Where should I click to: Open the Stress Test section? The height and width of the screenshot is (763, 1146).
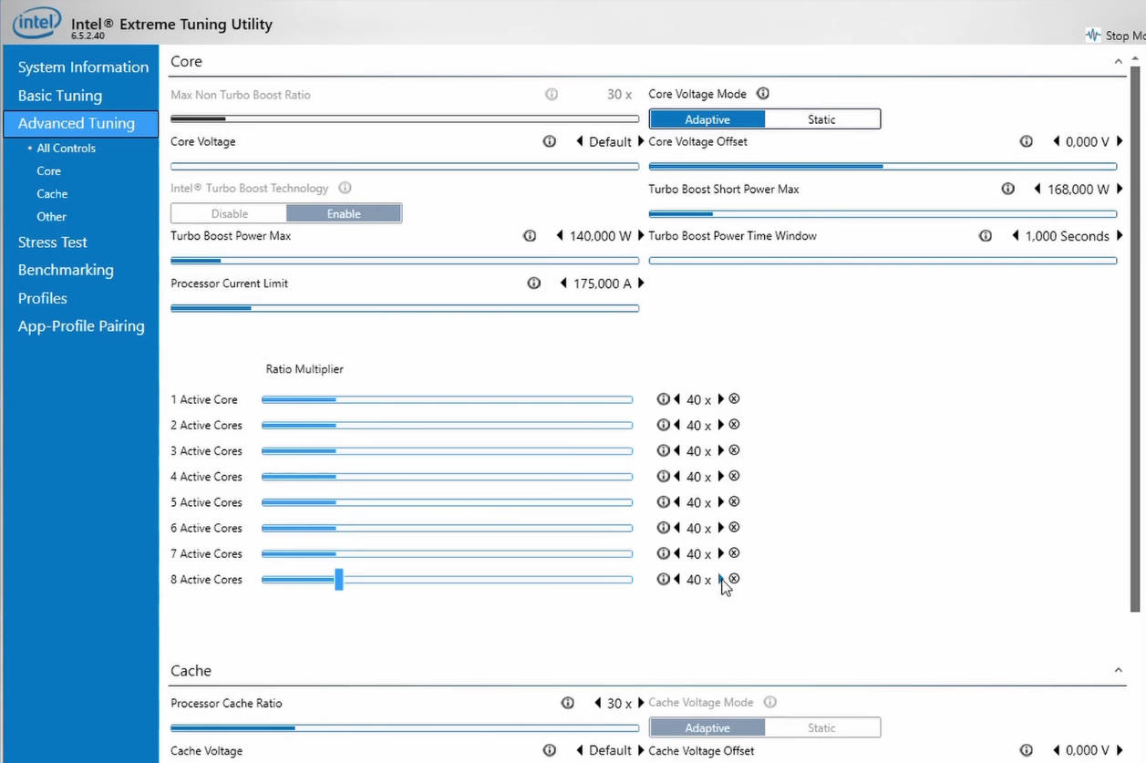[53, 242]
